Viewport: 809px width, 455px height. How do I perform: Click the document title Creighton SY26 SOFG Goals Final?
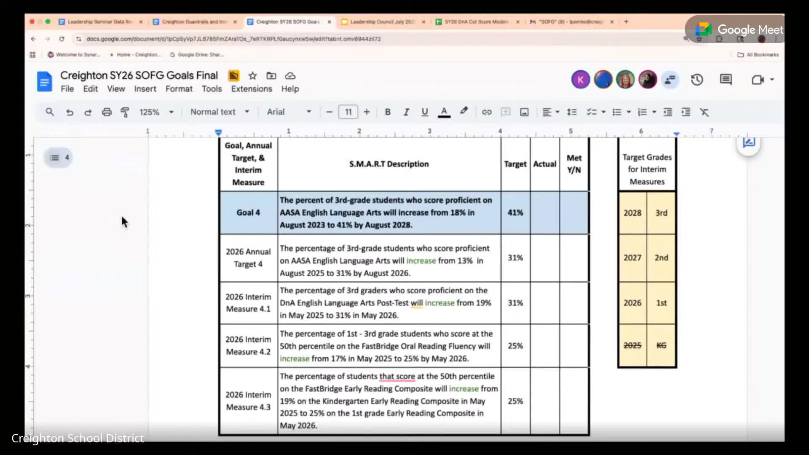pyautogui.click(x=139, y=75)
